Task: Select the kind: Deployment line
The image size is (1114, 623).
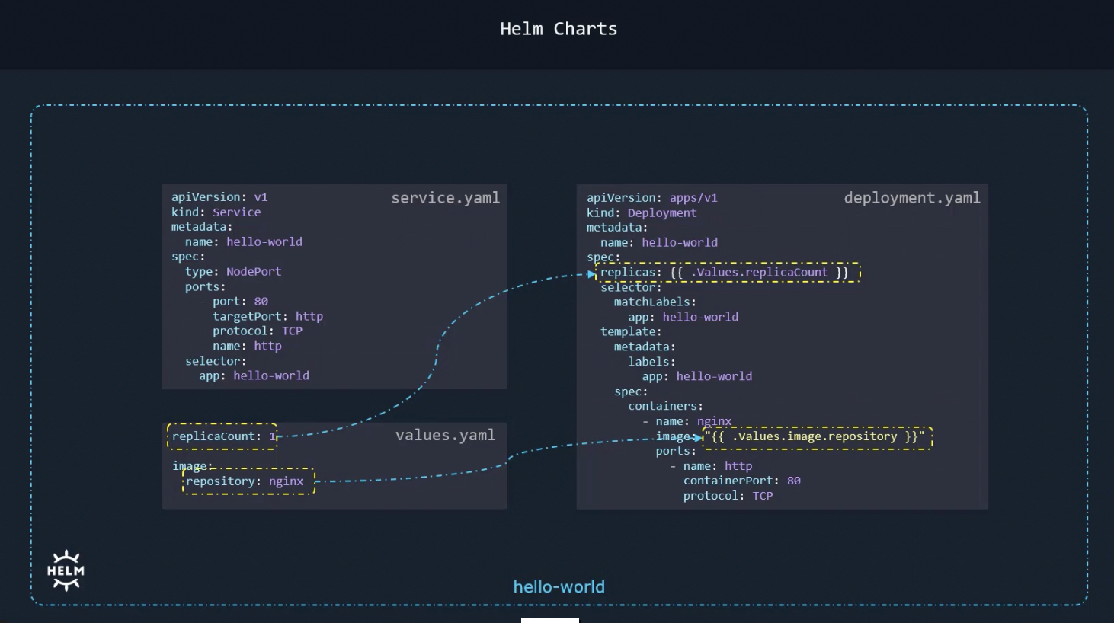Action: 643,212
